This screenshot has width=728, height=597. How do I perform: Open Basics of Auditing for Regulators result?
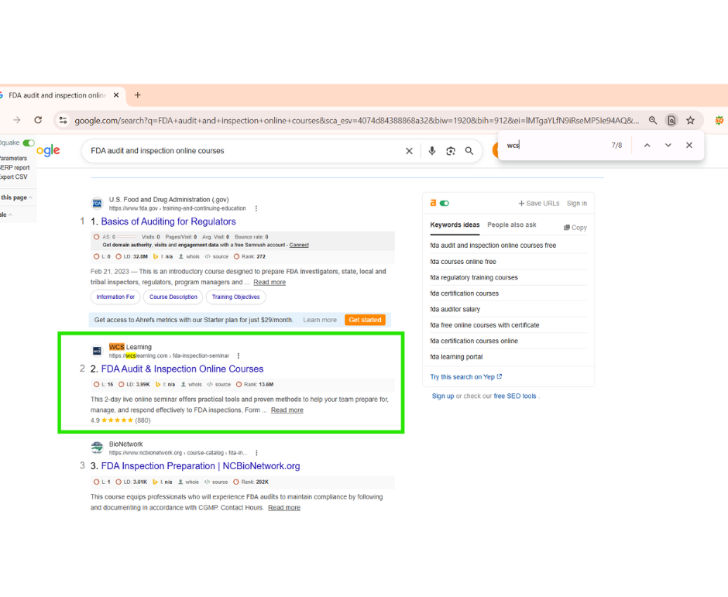[x=168, y=221]
